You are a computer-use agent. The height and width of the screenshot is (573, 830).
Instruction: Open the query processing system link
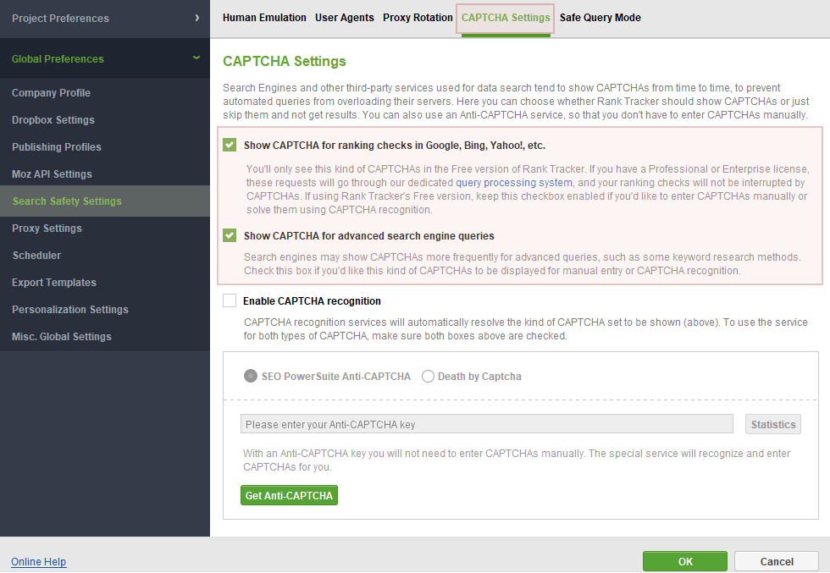[x=514, y=183]
